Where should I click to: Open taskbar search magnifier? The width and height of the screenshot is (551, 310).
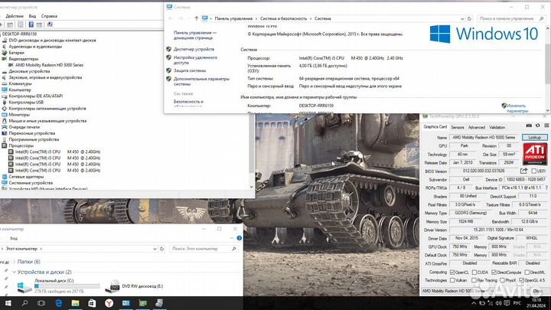pos(24,303)
